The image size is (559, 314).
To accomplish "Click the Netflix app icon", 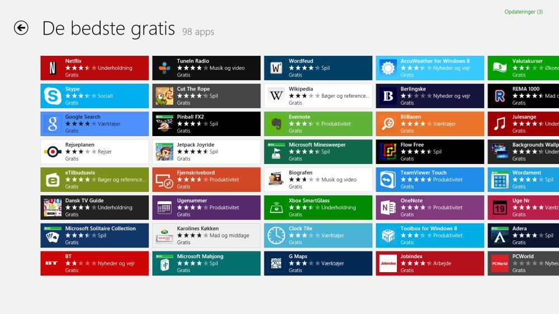I will [53, 68].
